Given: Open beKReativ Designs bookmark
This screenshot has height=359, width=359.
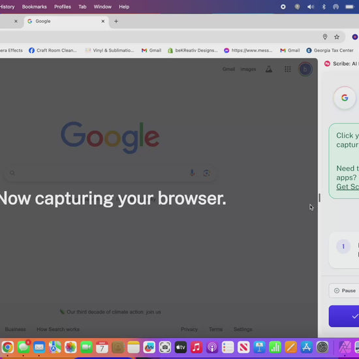Looking at the screenshot, I should (x=193, y=50).
